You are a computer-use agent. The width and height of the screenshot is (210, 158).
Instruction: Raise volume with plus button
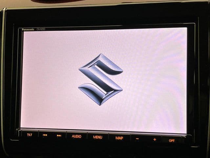coord(155,140)
